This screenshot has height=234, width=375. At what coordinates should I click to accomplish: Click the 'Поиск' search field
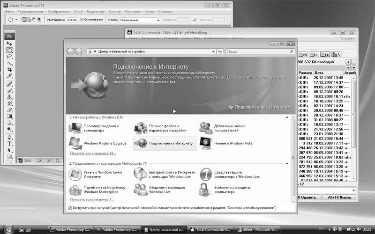(260, 51)
